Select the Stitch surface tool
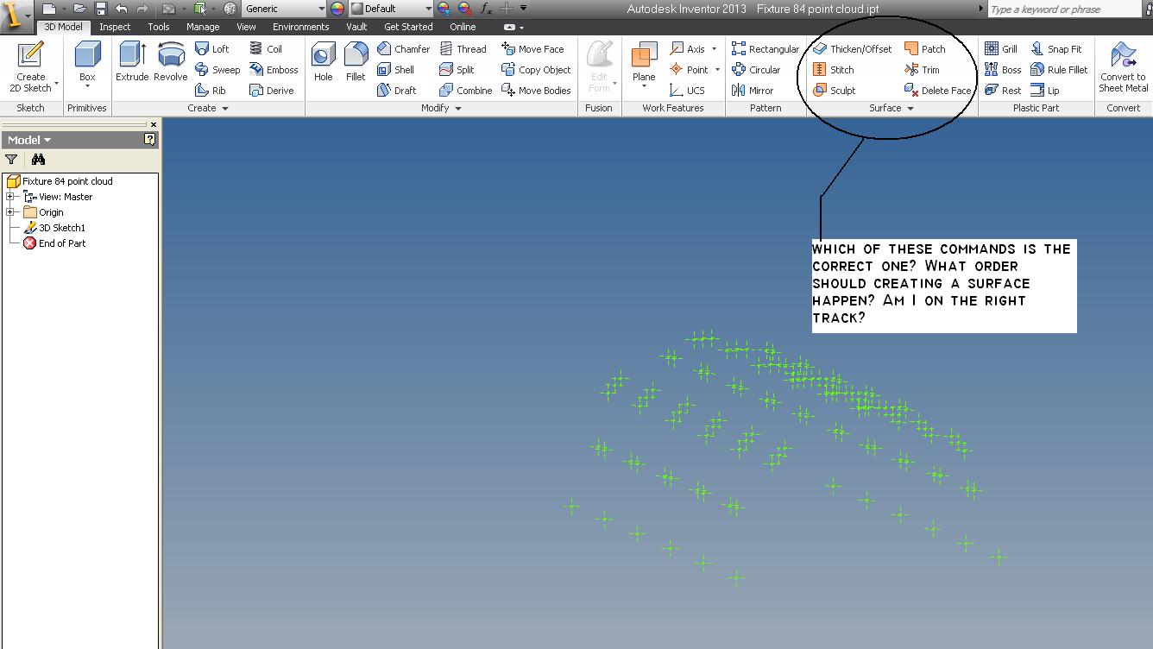 tap(834, 70)
